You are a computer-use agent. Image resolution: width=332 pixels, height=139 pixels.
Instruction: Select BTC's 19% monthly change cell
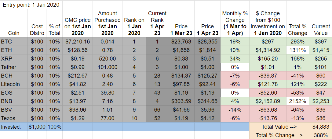coord(235,42)
